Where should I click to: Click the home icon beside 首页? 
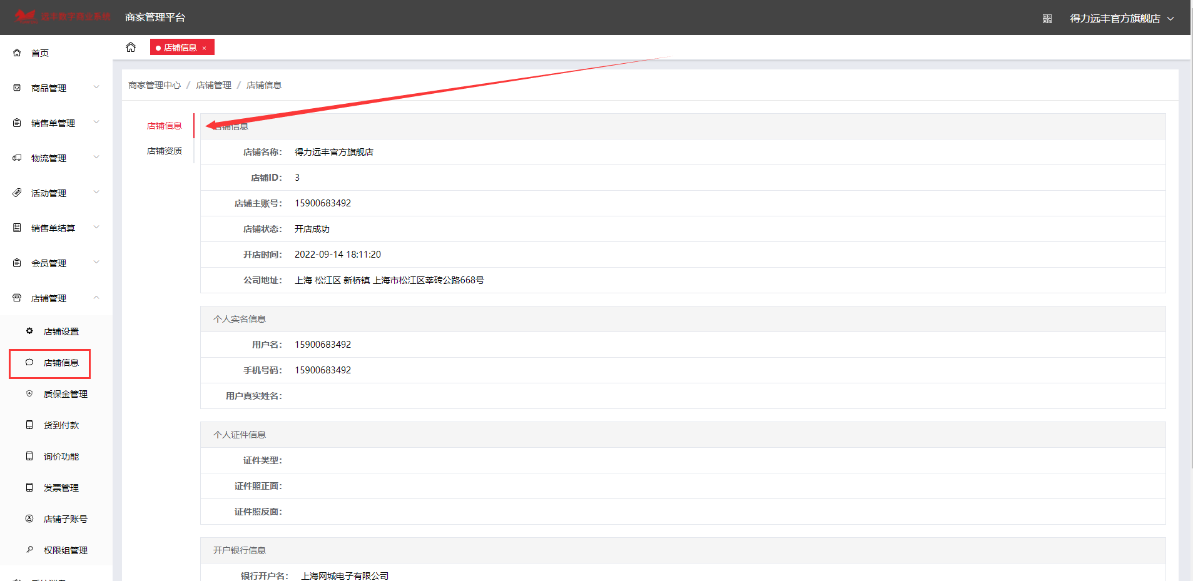pyautogui.click(x=17, y=53)
